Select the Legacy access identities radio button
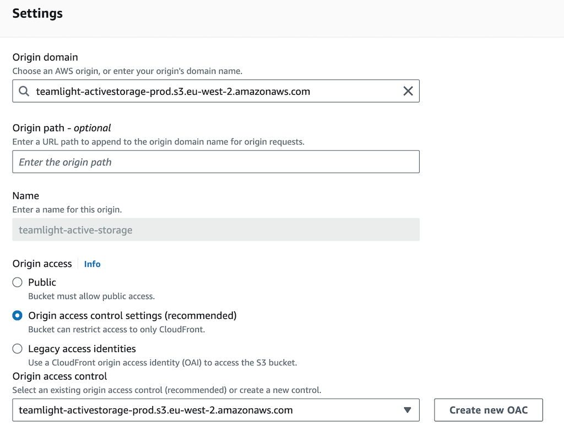Viewport: 564px width, 428px height. pyautogui.click(x=18, y=349)
